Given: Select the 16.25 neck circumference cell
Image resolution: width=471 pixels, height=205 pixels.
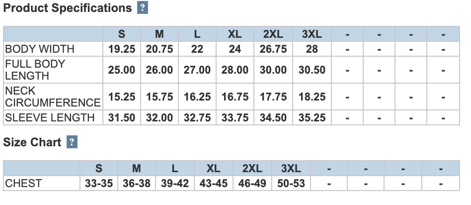Looking at the screenshot, I should (x=197, y=97).
